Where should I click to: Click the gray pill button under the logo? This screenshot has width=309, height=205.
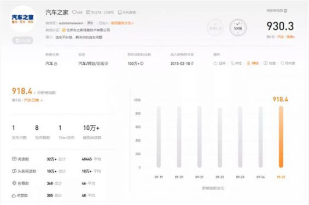pos(22,40)
